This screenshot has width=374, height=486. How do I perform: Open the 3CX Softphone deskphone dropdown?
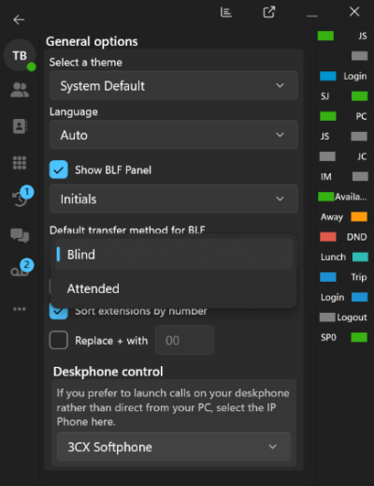174,447
